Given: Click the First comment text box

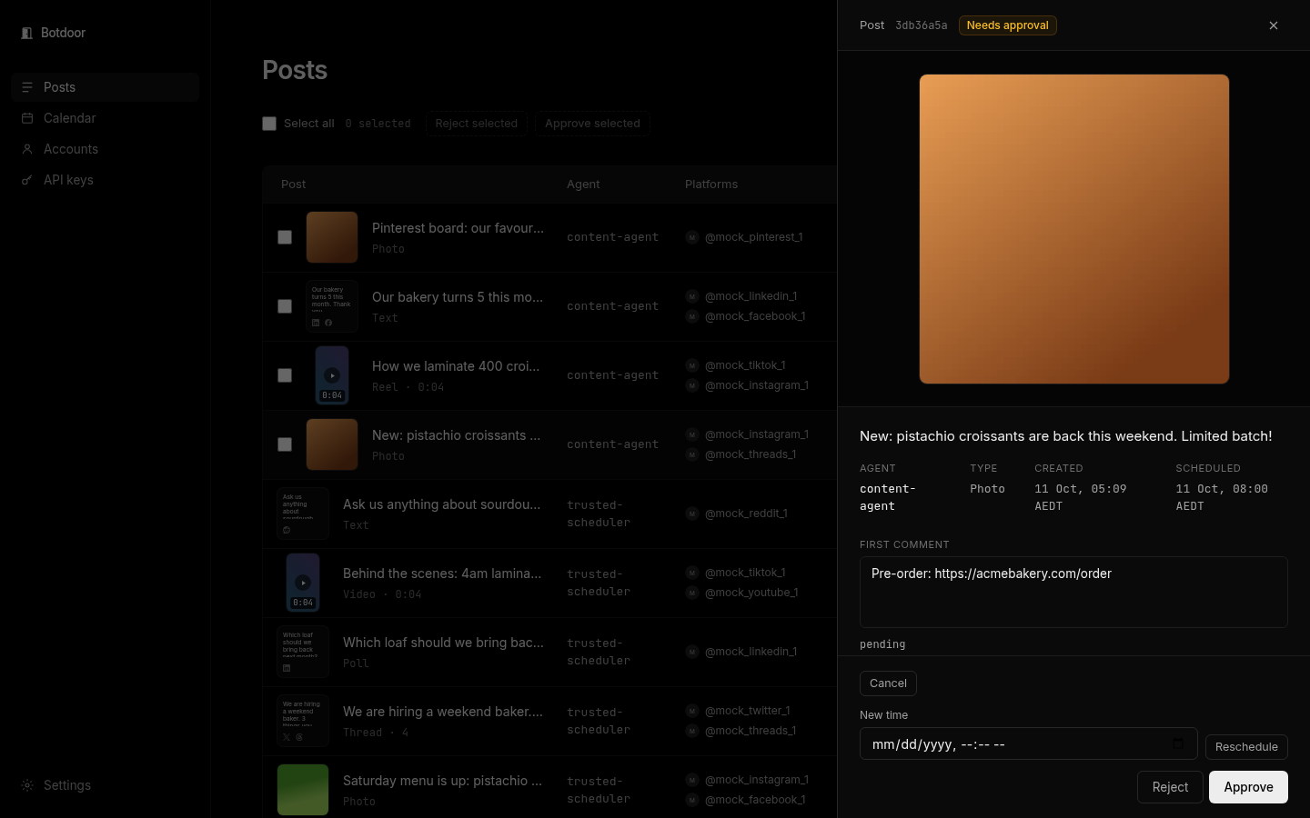Looking at the screenshot, I should point(1073,592).
